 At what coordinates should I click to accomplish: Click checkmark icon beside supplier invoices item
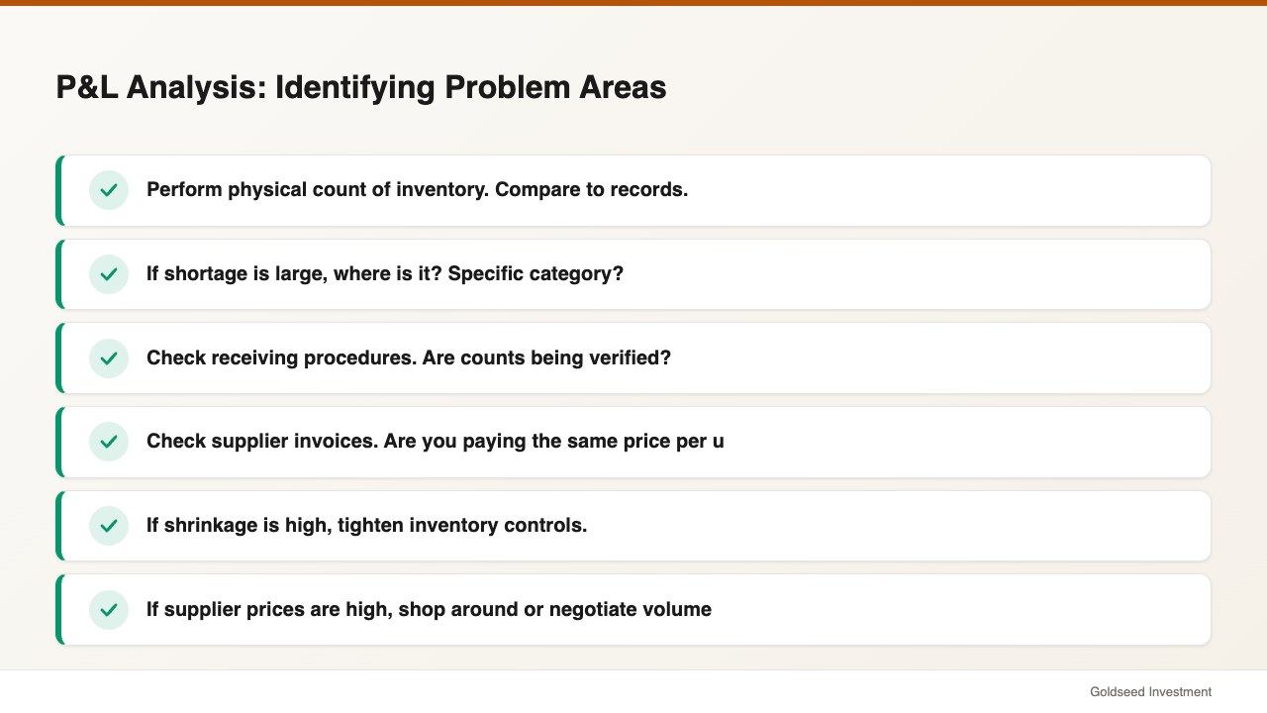(x=109, y=442)
